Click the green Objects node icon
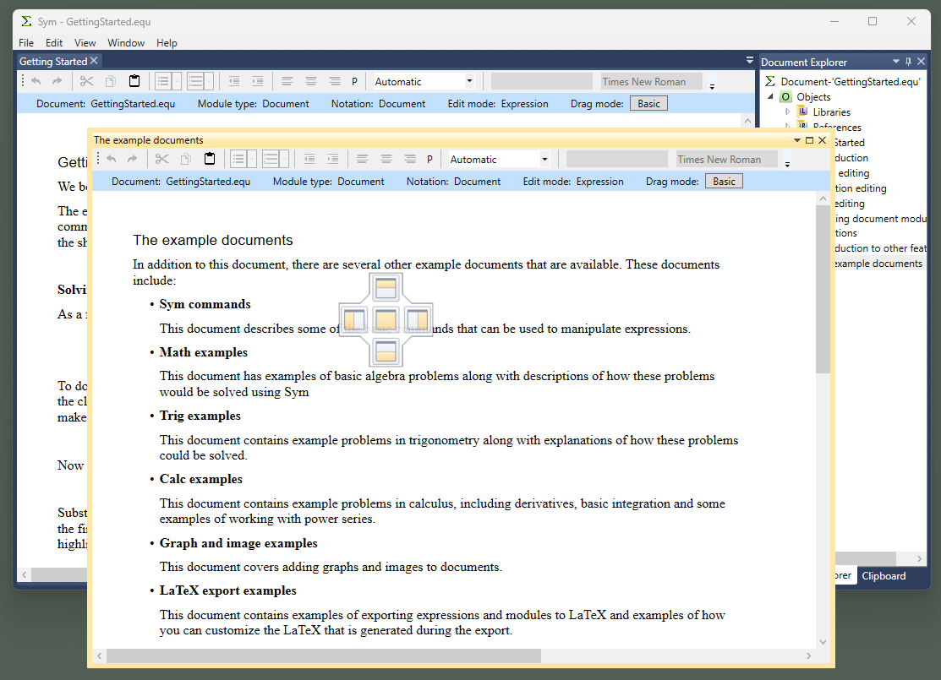 [x=785, y=96]
